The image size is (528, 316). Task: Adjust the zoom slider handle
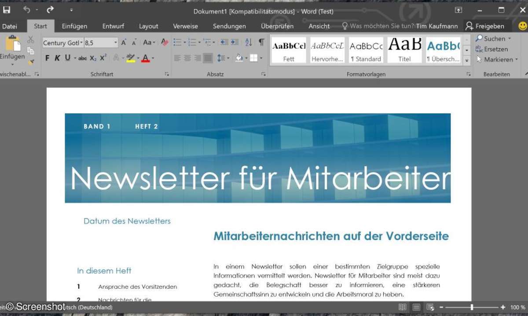472,307
